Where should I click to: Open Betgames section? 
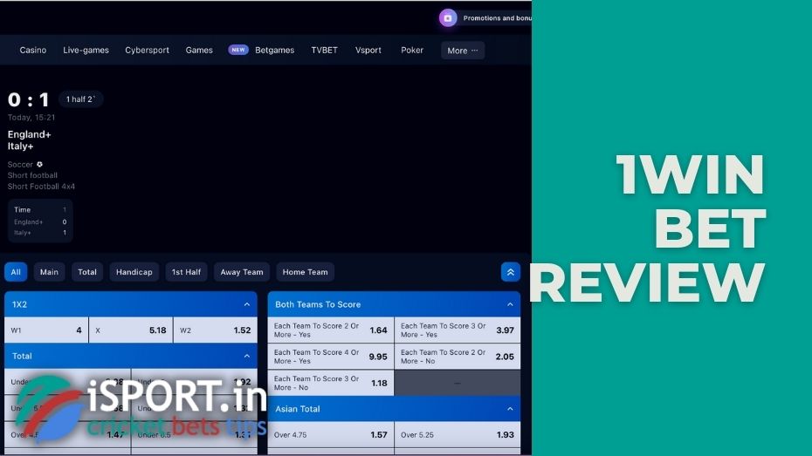[x=274, y=51]
